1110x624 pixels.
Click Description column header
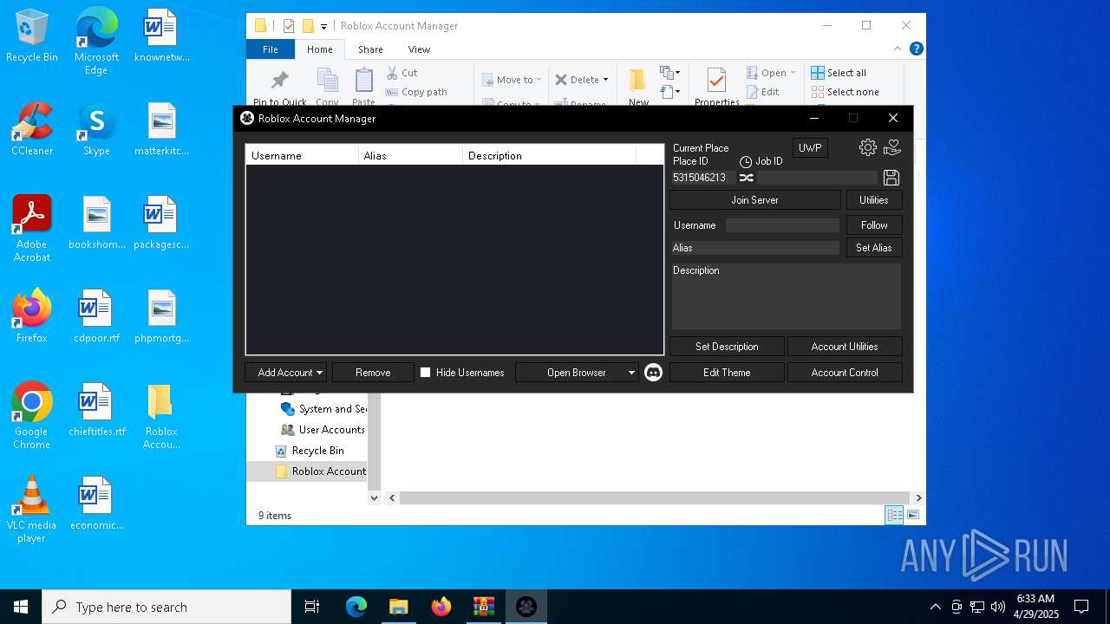pos(549,155)
